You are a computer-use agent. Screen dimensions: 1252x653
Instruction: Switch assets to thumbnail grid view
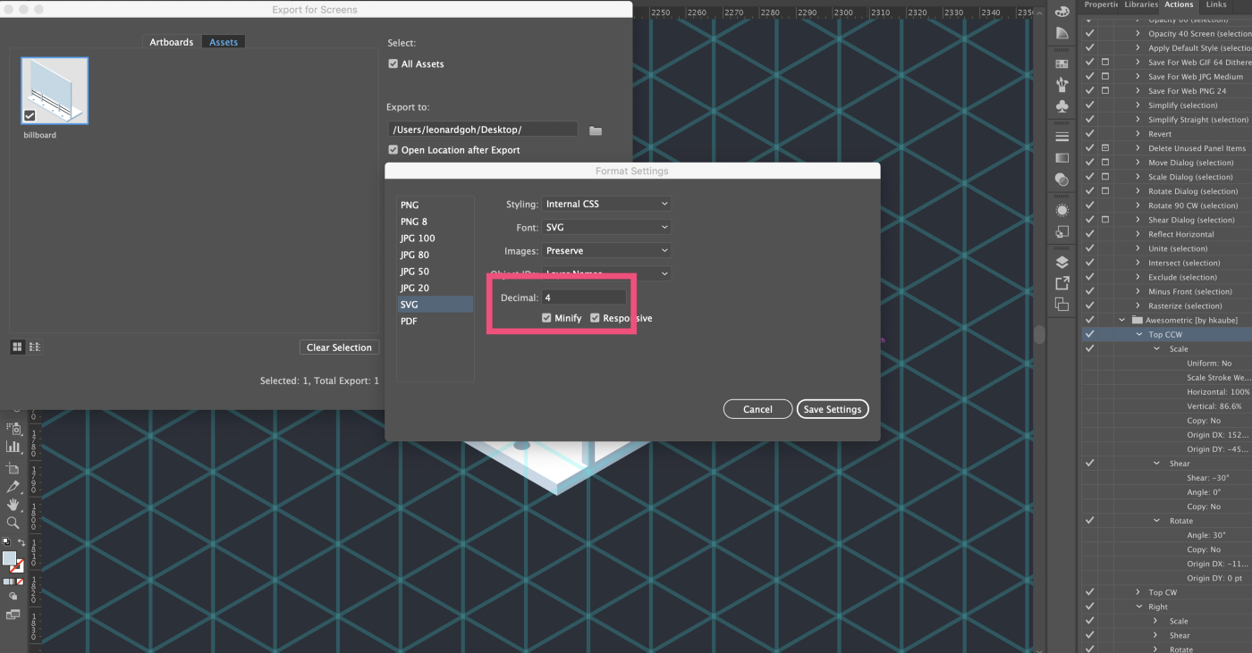[17, 347]
